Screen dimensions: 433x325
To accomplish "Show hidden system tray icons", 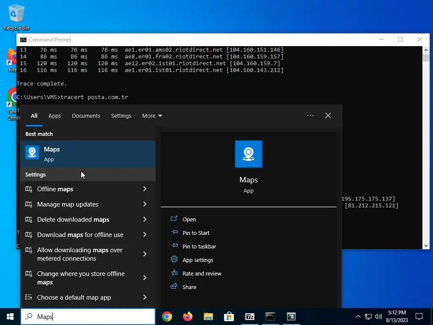I will 358,317.
